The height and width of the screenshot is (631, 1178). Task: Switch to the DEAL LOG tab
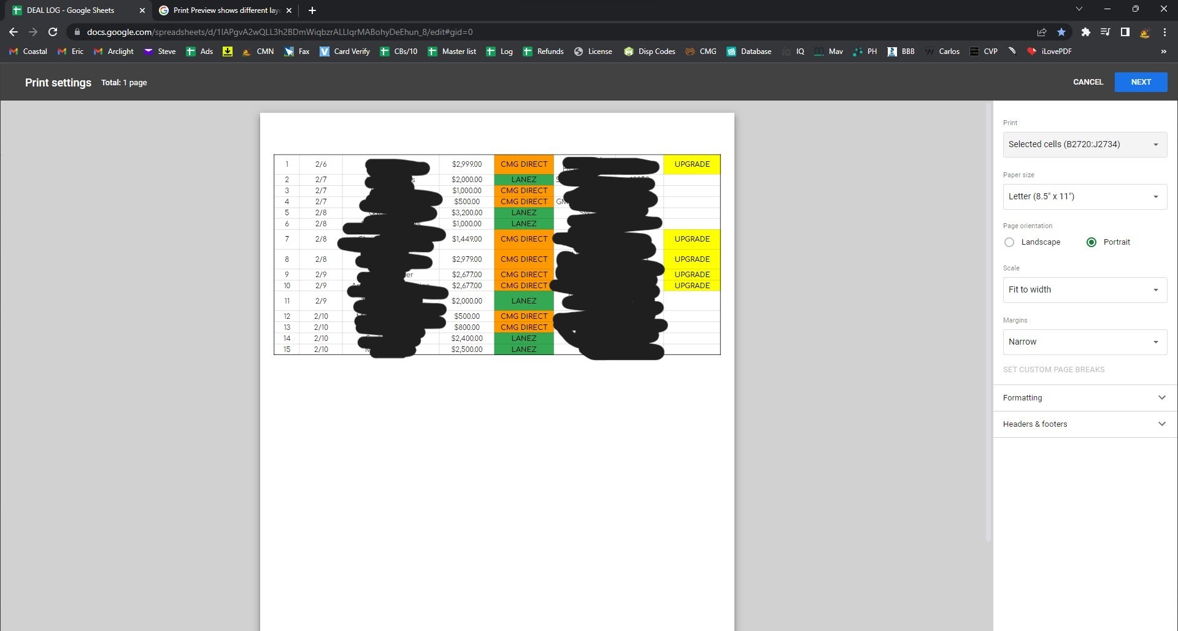pyautogui.click(x=71, y=10)
